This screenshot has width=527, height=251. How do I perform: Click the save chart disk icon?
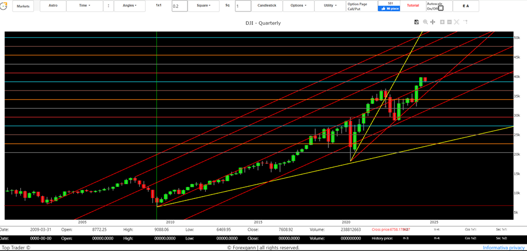[x=416, y=22]
